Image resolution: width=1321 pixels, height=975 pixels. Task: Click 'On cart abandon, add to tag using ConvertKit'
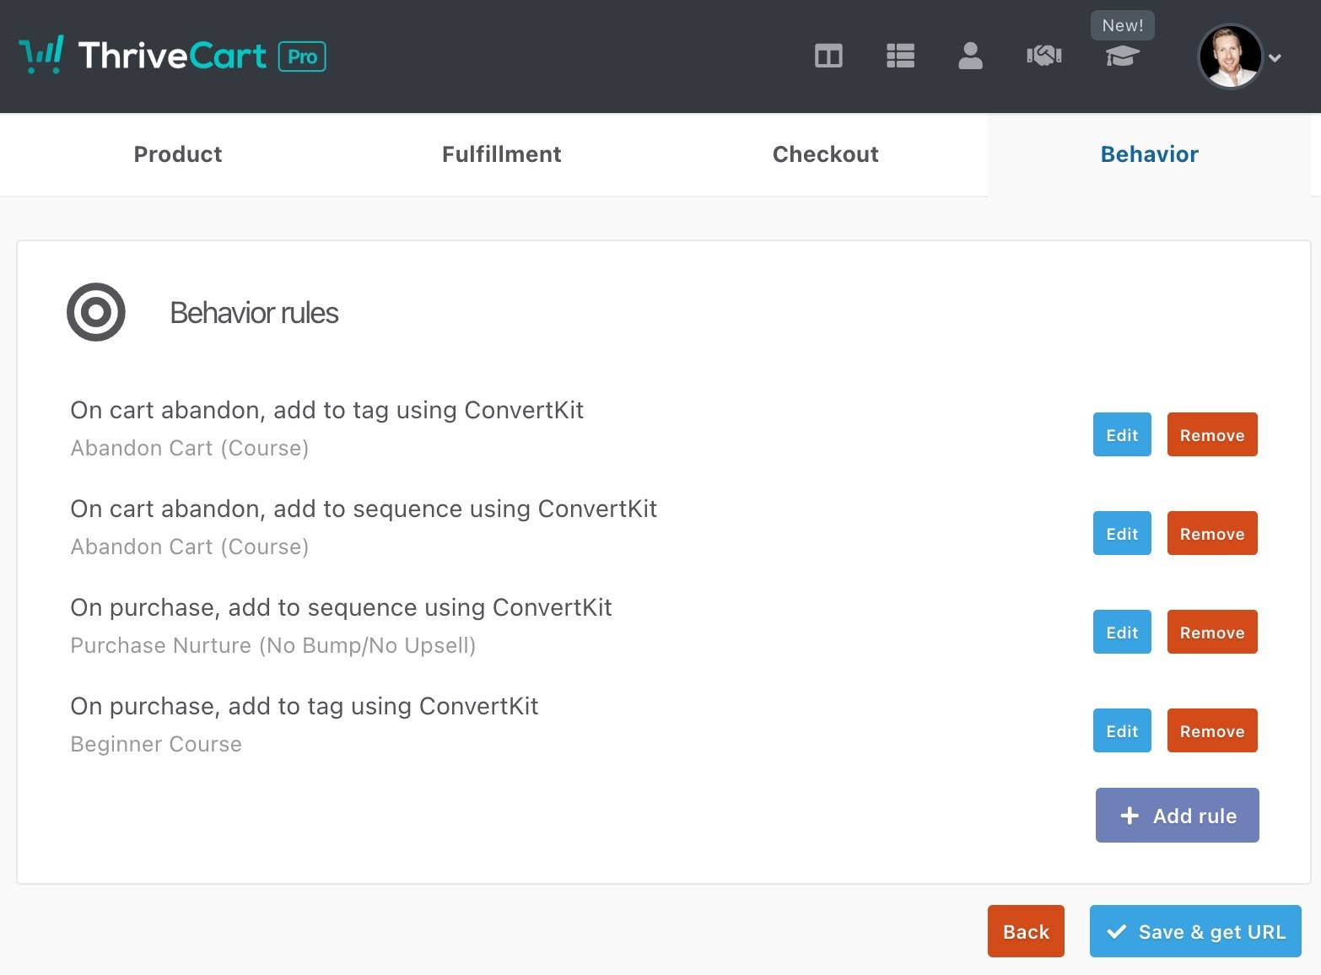pos(327,410)
